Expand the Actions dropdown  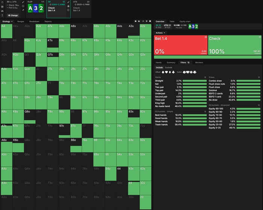(x=160, y=33)
